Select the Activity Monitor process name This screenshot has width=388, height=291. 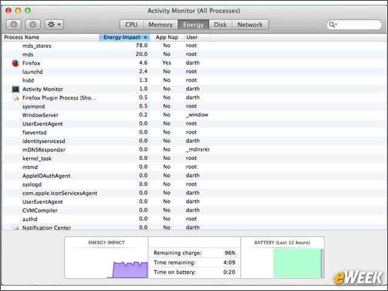coord(42,89)
